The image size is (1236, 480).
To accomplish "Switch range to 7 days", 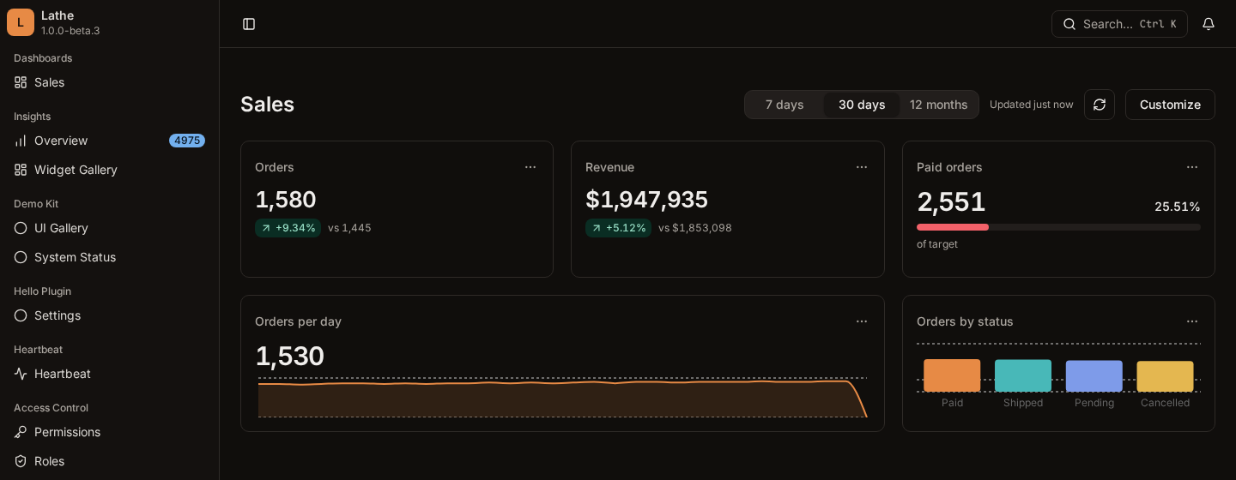I will click(x=785, y=105).
